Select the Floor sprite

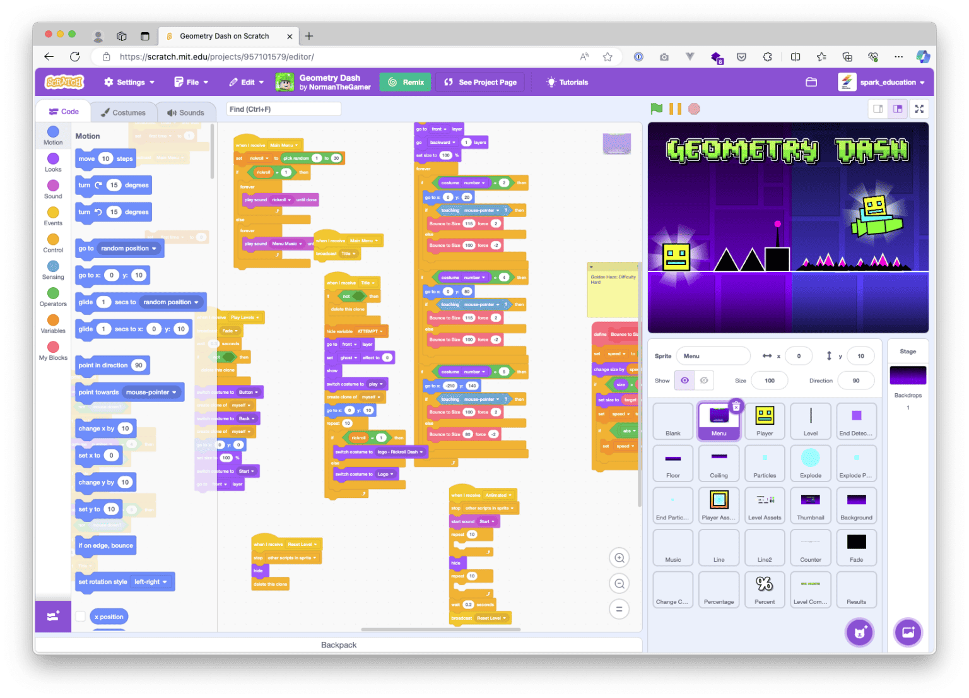coord(673,463)
